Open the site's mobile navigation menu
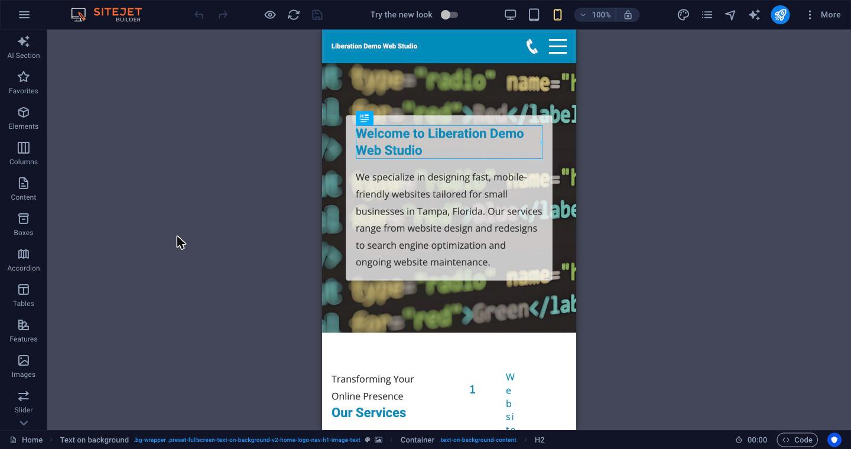The height and width of the screenshot is (449, 851). click(x=558, y=46)
